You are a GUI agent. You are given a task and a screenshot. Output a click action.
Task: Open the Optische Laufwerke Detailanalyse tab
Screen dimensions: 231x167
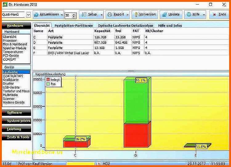pos(125,26)
